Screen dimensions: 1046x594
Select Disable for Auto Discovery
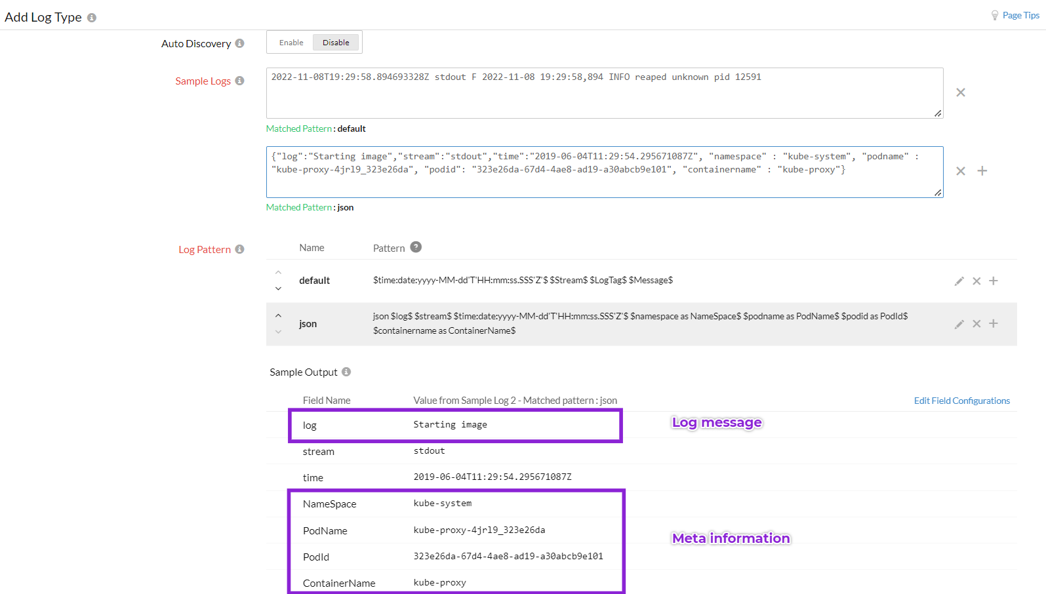pos(336,43)
